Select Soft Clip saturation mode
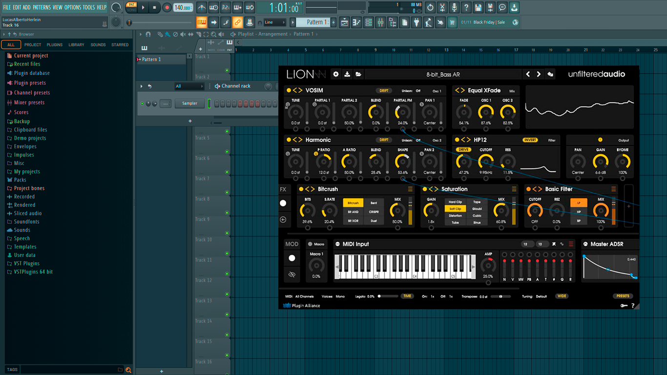This screenshot has height=375, width=667. (455, 208)
